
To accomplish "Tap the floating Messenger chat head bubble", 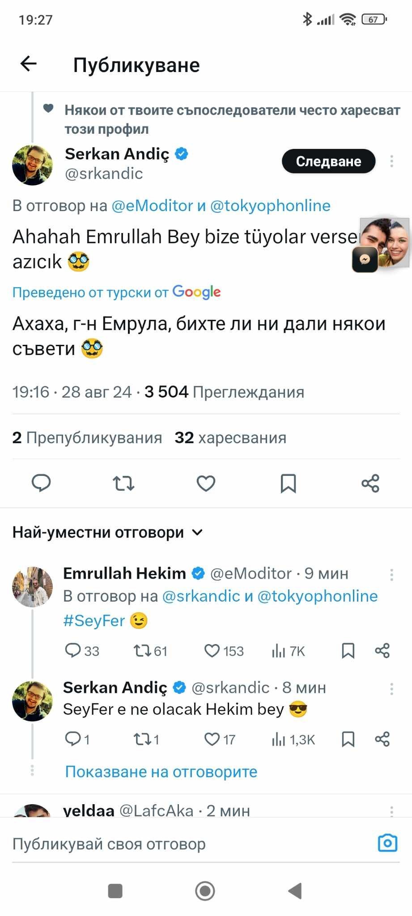I will click(385, 245).
